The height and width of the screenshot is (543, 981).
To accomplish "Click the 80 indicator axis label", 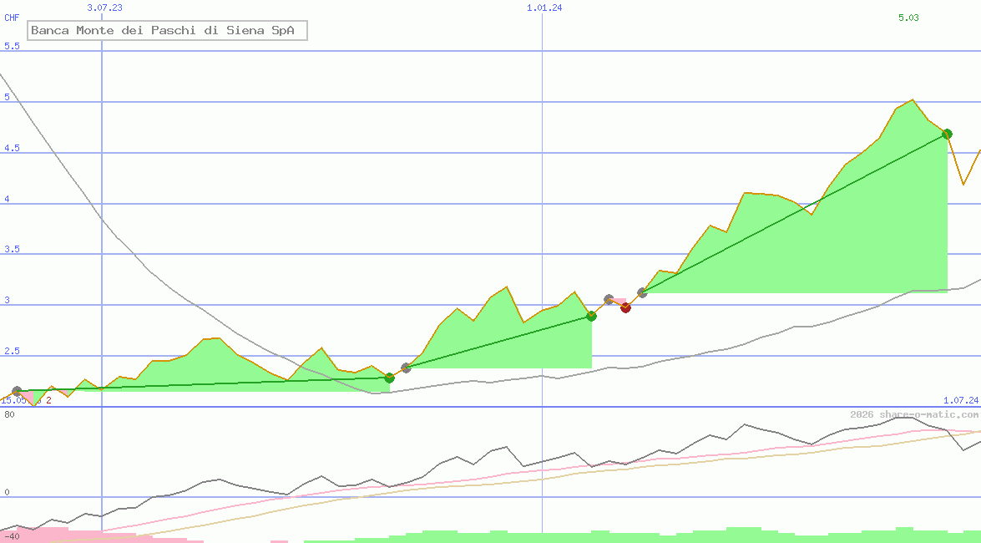I will pyautogui.click(x=9, y=414).
